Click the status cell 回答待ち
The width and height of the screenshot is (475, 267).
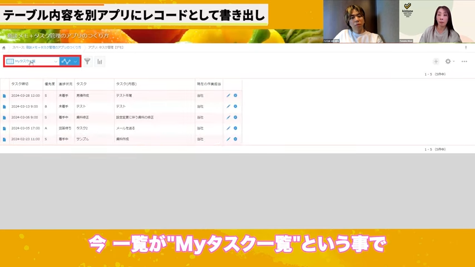65,128
